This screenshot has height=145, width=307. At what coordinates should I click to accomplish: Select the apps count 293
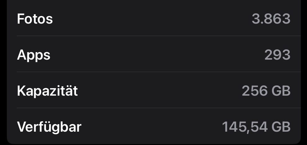tap(277, 55)
